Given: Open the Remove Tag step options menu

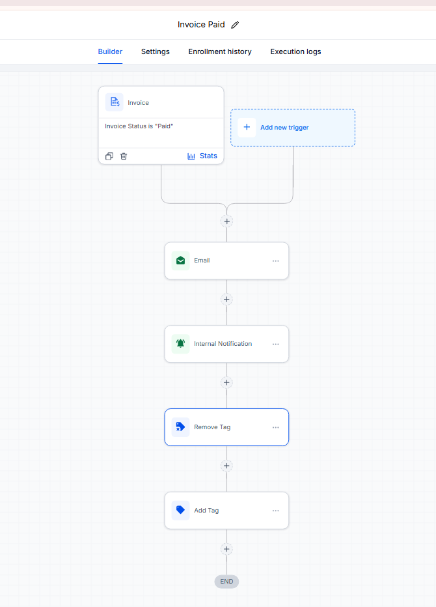Looking at the screenshot, I should point(275,427).
